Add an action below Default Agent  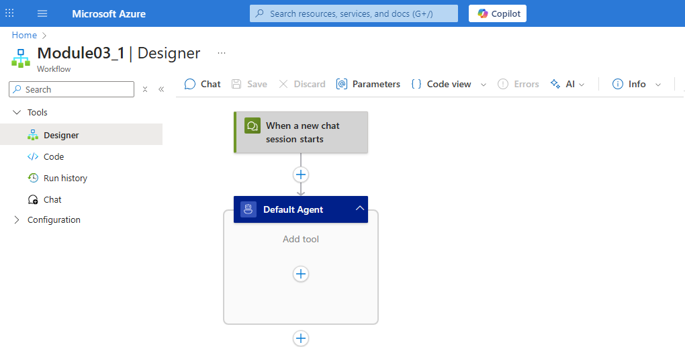point(301,338)
